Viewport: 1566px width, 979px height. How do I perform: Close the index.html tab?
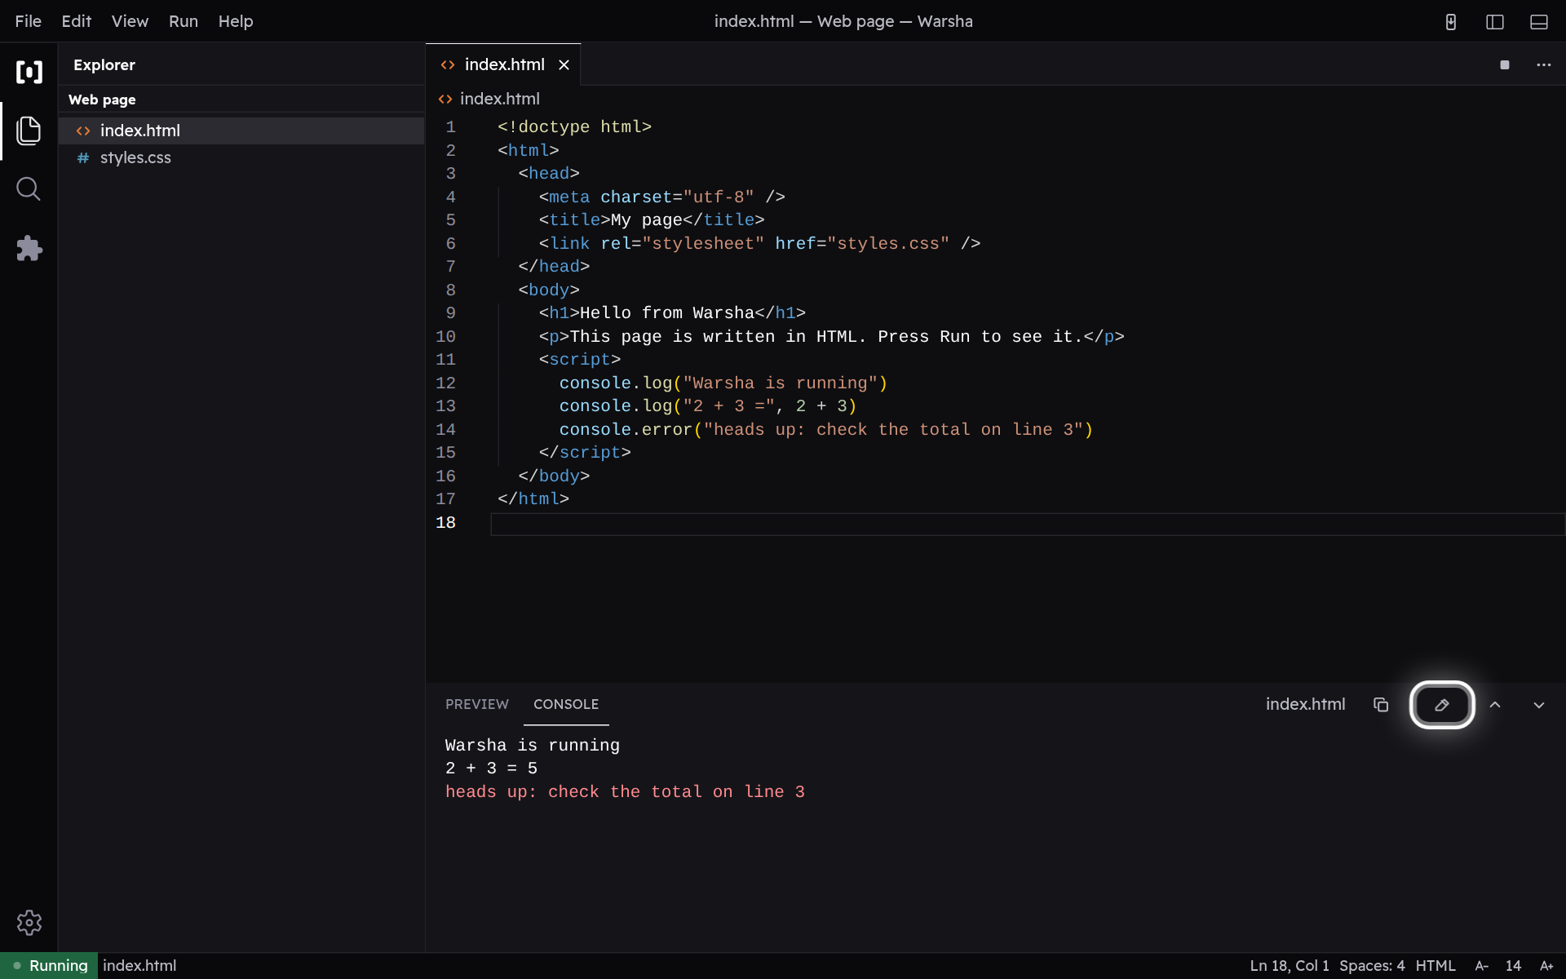[564, 65]
